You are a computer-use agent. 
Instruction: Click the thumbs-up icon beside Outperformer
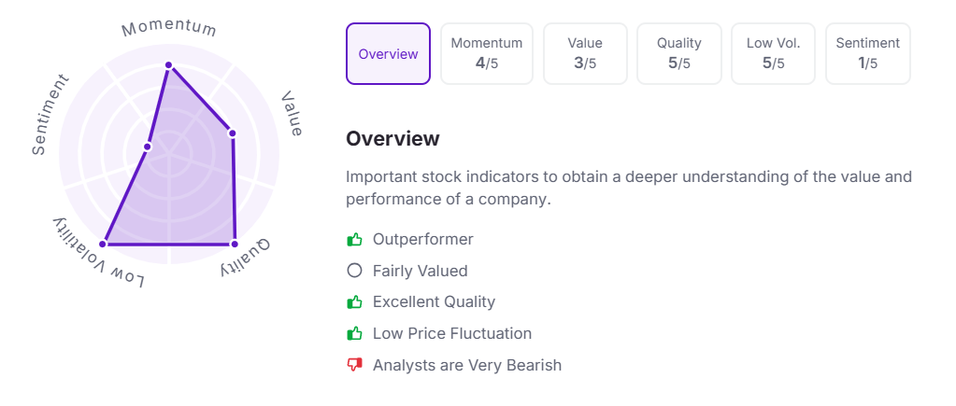point(354,240)
